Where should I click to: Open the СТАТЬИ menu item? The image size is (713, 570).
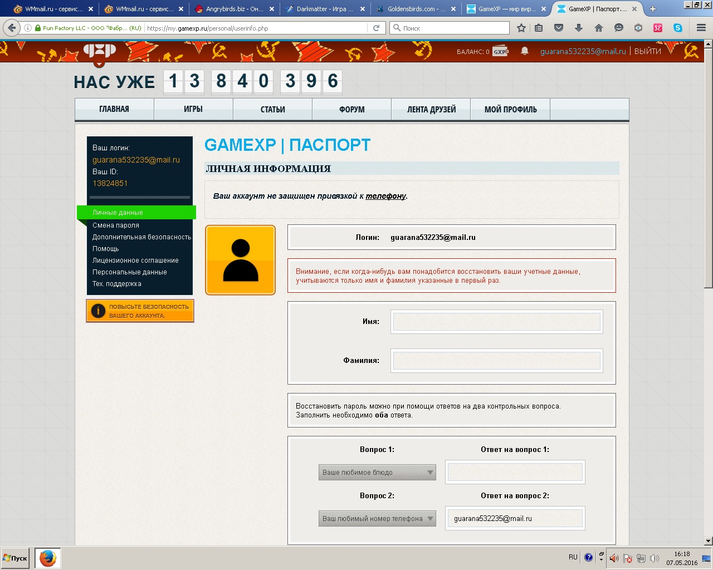[272, 109]
